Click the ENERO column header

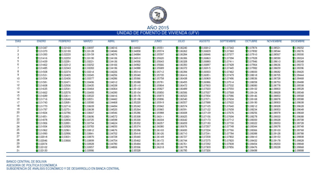tap(41, 42)
